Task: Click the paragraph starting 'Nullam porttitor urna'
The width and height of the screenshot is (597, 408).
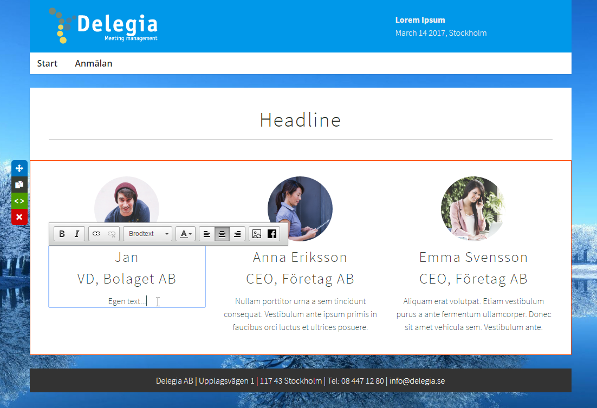Action: pyautogui.click(x=301, y=314)
